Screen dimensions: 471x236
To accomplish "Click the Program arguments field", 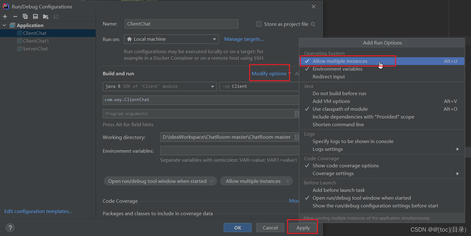I will coord(201,114).
